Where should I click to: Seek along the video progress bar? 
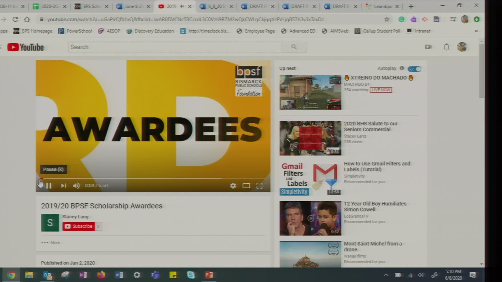(x=153, y=179)
